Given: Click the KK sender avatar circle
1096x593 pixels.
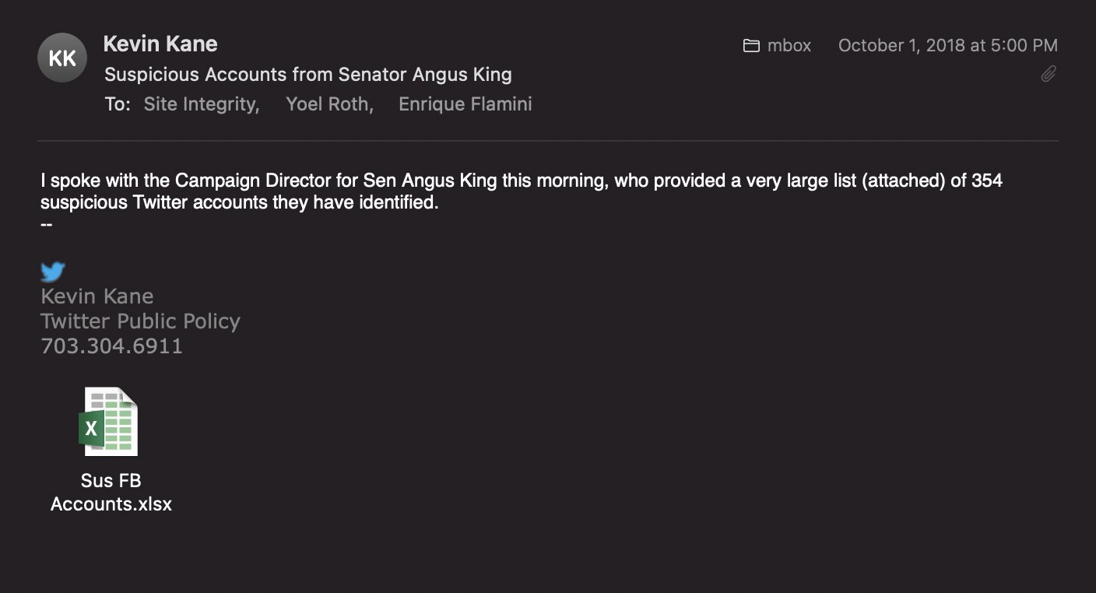Looking at the screenshot, I should pyautogui.click(x=62, y=58).
